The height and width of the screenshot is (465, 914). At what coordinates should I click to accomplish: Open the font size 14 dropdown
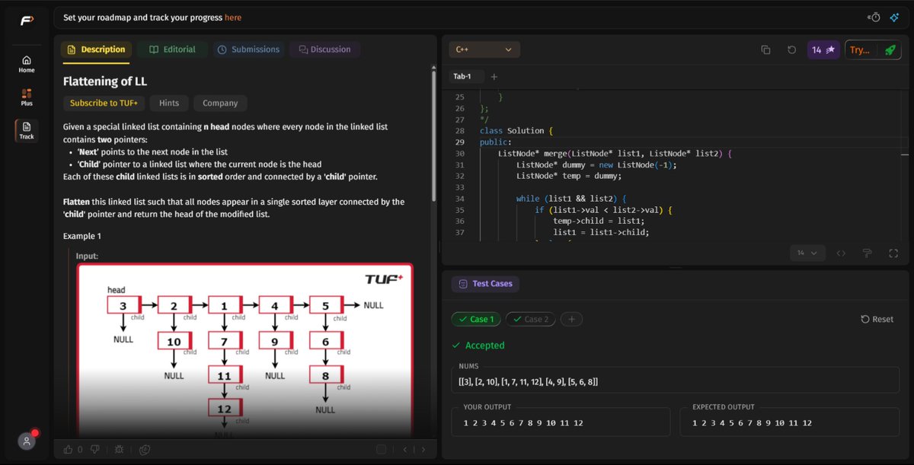pos(807,253)
